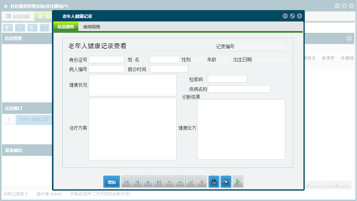Open the 使用指南 tab
This screenshot has height=201, width=357.
pos(92,27)
